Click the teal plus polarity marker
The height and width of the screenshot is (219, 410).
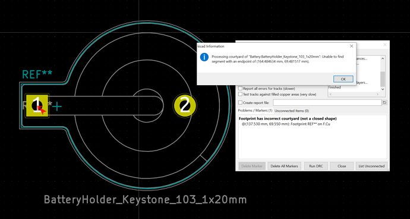pos(57,107)
